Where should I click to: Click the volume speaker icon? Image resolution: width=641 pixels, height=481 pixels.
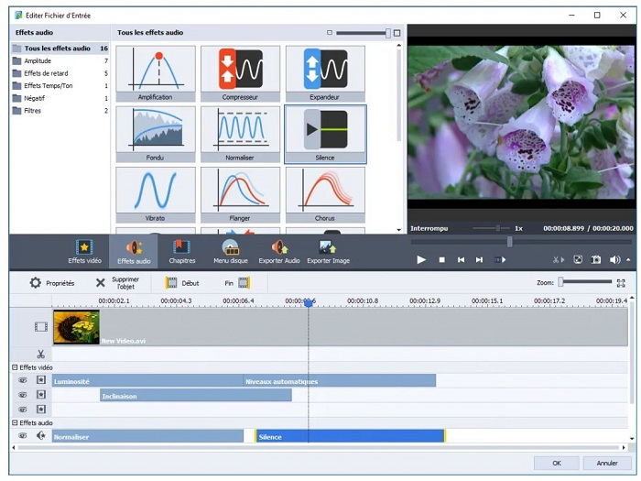tap(614, 260)
